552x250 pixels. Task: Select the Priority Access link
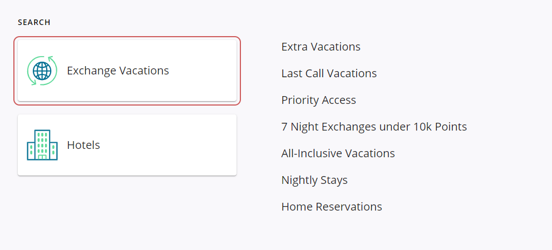(x=319, y=100)
